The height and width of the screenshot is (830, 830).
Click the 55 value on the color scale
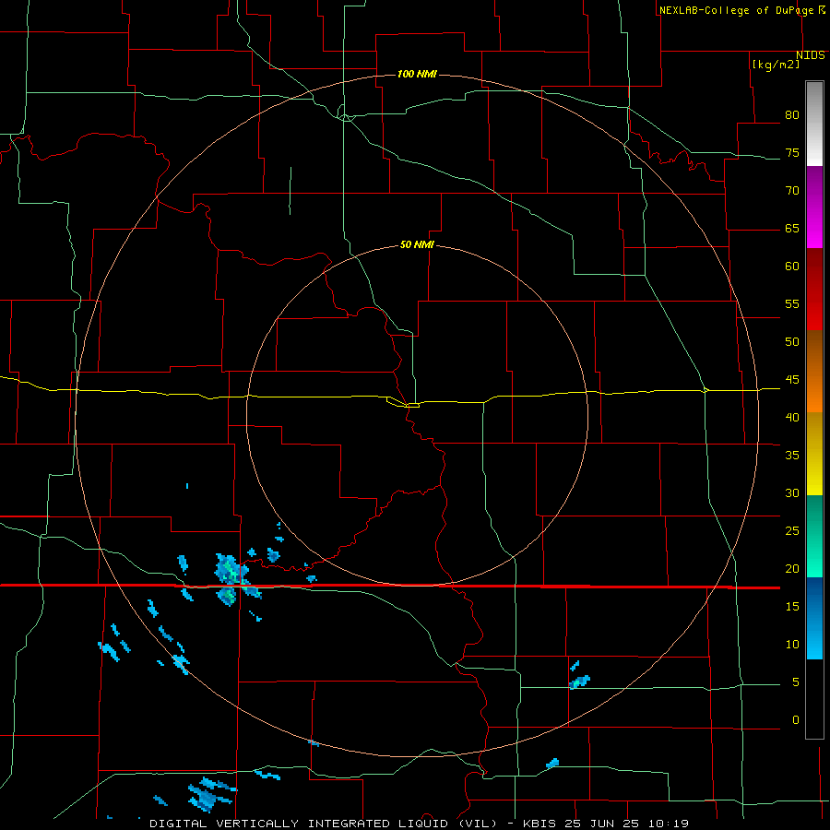tap(792, 303)
